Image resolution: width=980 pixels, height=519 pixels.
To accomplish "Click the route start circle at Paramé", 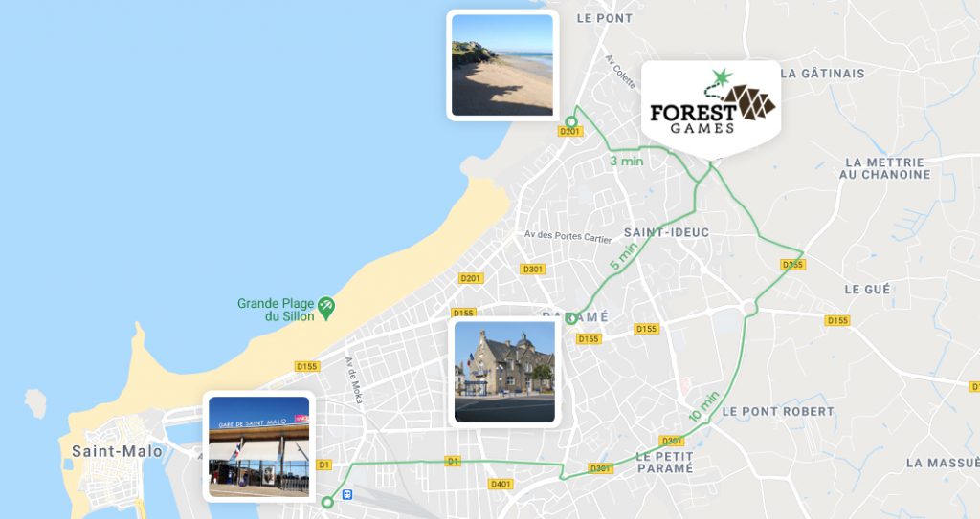I will pyautogui.click(x=571, y=318).
